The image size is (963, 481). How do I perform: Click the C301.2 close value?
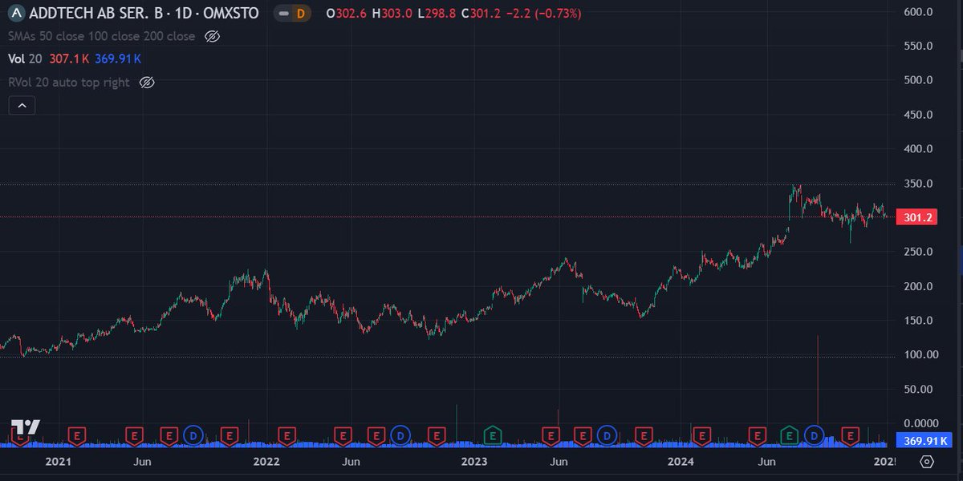pyautogui.click(x=479, y=14)
